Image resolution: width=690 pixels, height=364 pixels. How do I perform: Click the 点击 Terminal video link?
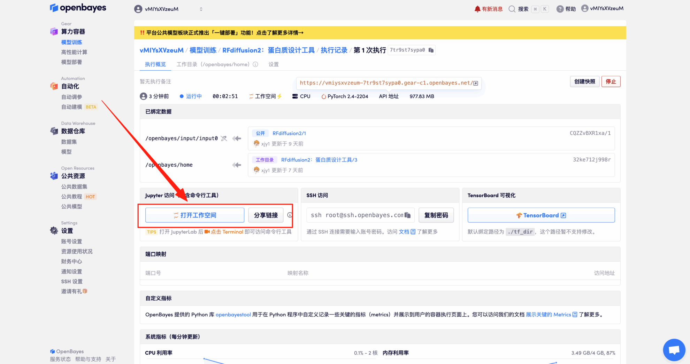pyautogui.click(x=224, y=232)
